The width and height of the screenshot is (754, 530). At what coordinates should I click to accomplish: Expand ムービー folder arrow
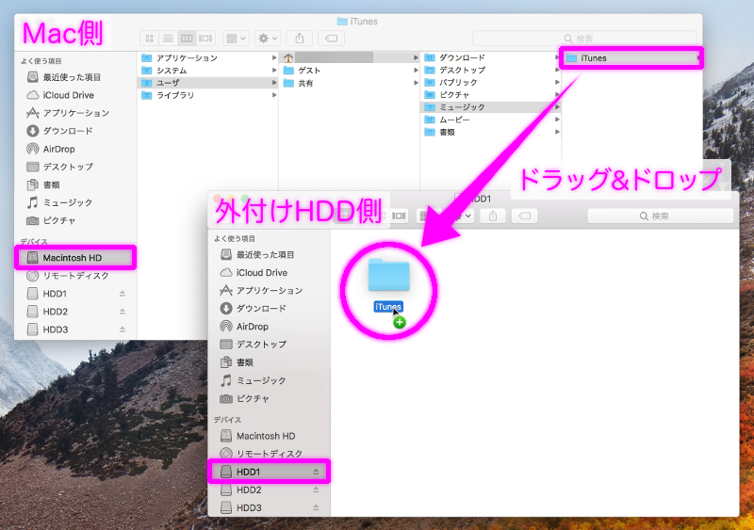557,120
